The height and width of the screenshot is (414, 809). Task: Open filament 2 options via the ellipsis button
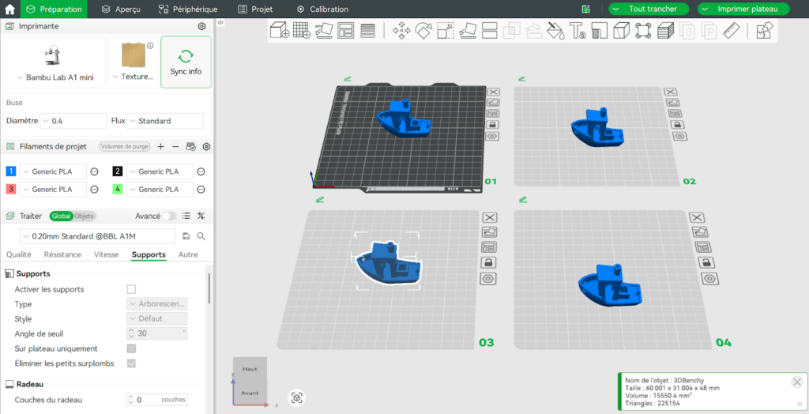[x=201, y=172]
